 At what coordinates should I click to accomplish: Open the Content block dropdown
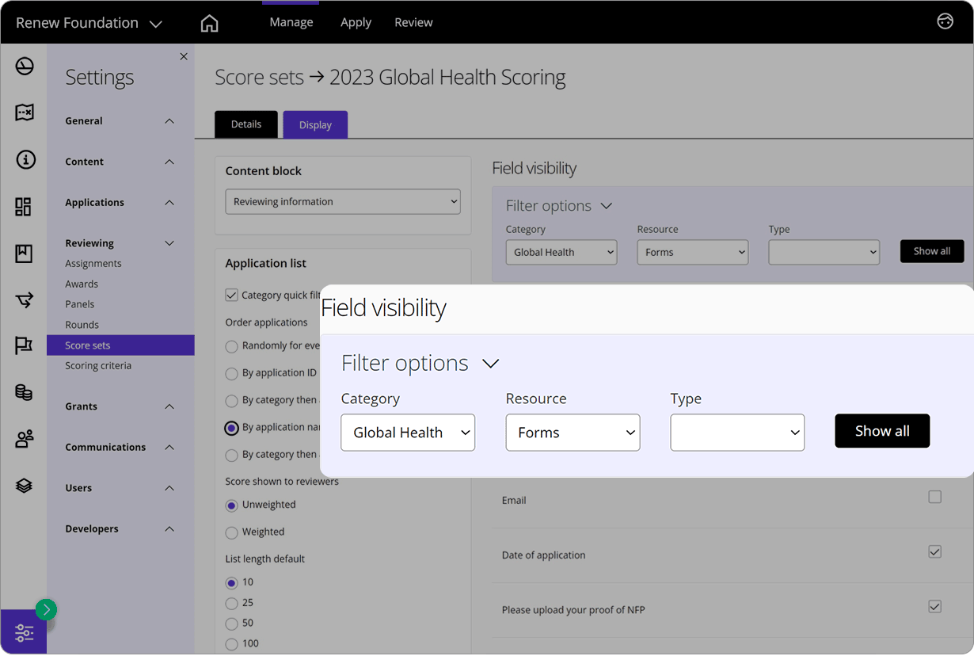click(x=343, y=201)
